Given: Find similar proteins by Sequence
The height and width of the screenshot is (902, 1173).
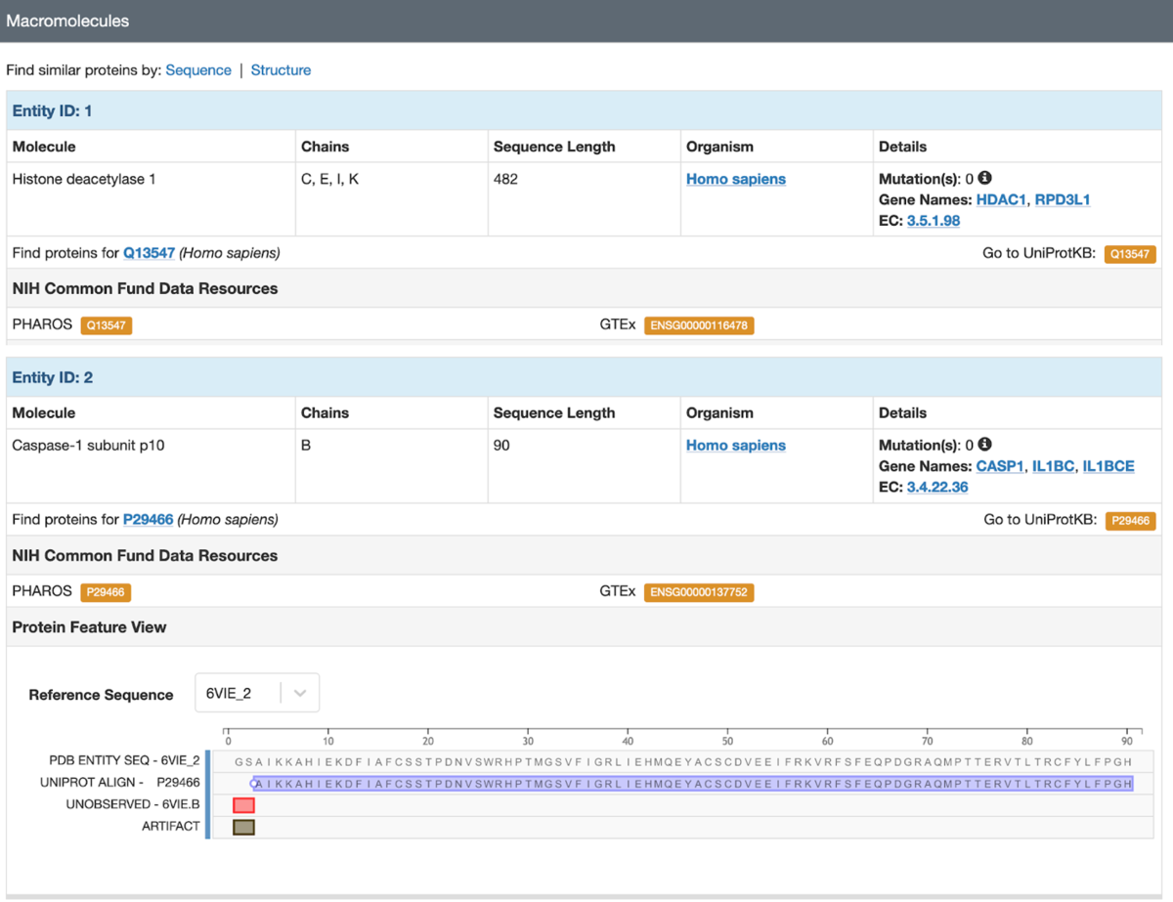Looking at the screenshot, I should pos(198,70).
